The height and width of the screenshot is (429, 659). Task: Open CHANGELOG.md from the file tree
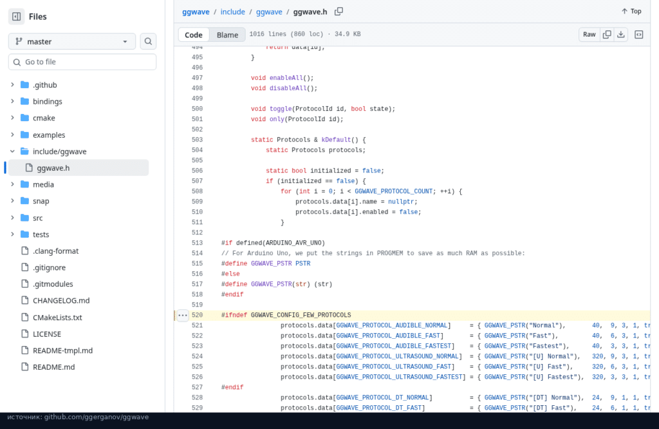[x=61, y=300]
